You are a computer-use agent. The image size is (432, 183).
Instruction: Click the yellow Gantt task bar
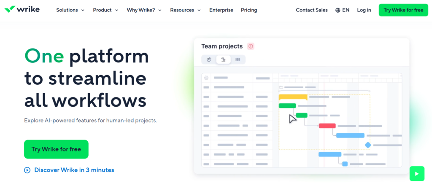pos(293,97)
